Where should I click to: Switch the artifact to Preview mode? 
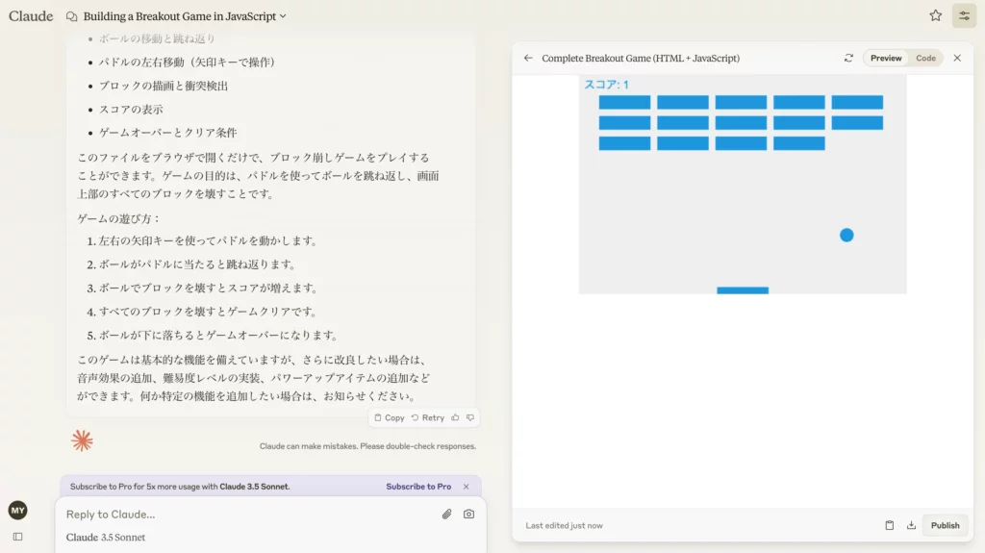click(886, 58)
